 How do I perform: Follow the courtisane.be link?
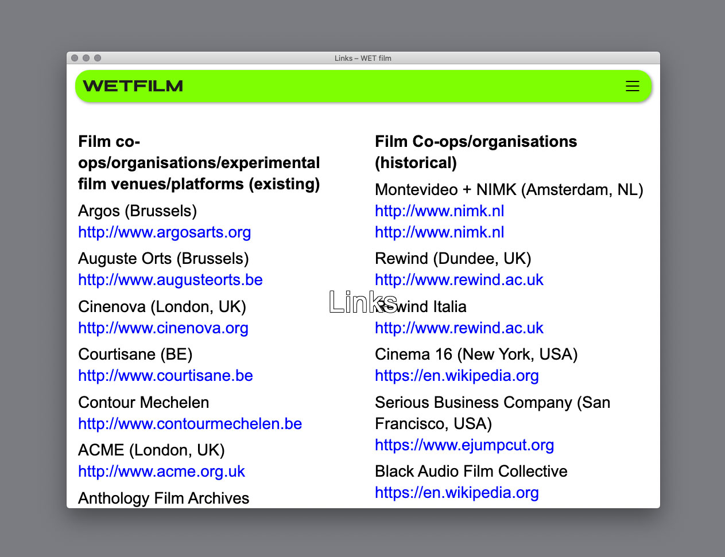click(x=166, y=376)
